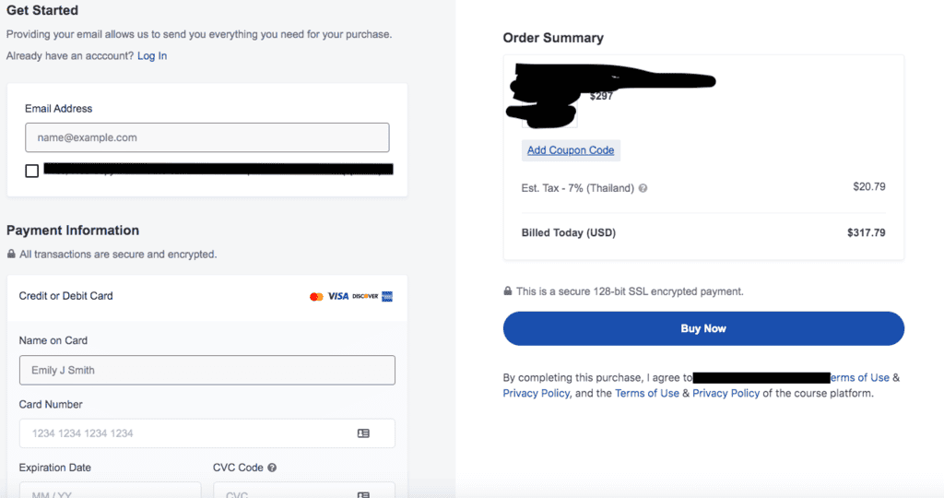
Task: Click the lock icon beside SSL encrypted payment
Action: 508,291
